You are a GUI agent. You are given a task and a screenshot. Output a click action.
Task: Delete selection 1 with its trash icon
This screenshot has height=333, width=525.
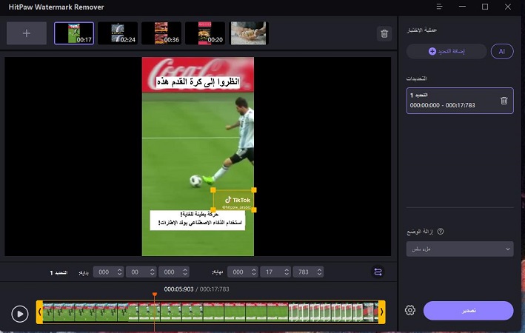504,101
